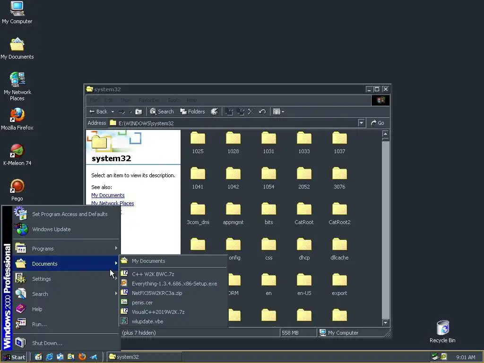Select the Recycle Bin desktop icon
Image resolution: width=484 pixels, height=363 pixels.
point(442,331)
